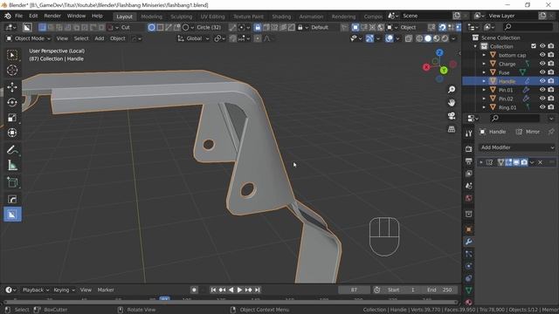This screenshot has height=314, width=559.
Task: Jump to timeline end frame
Action: 258,290
